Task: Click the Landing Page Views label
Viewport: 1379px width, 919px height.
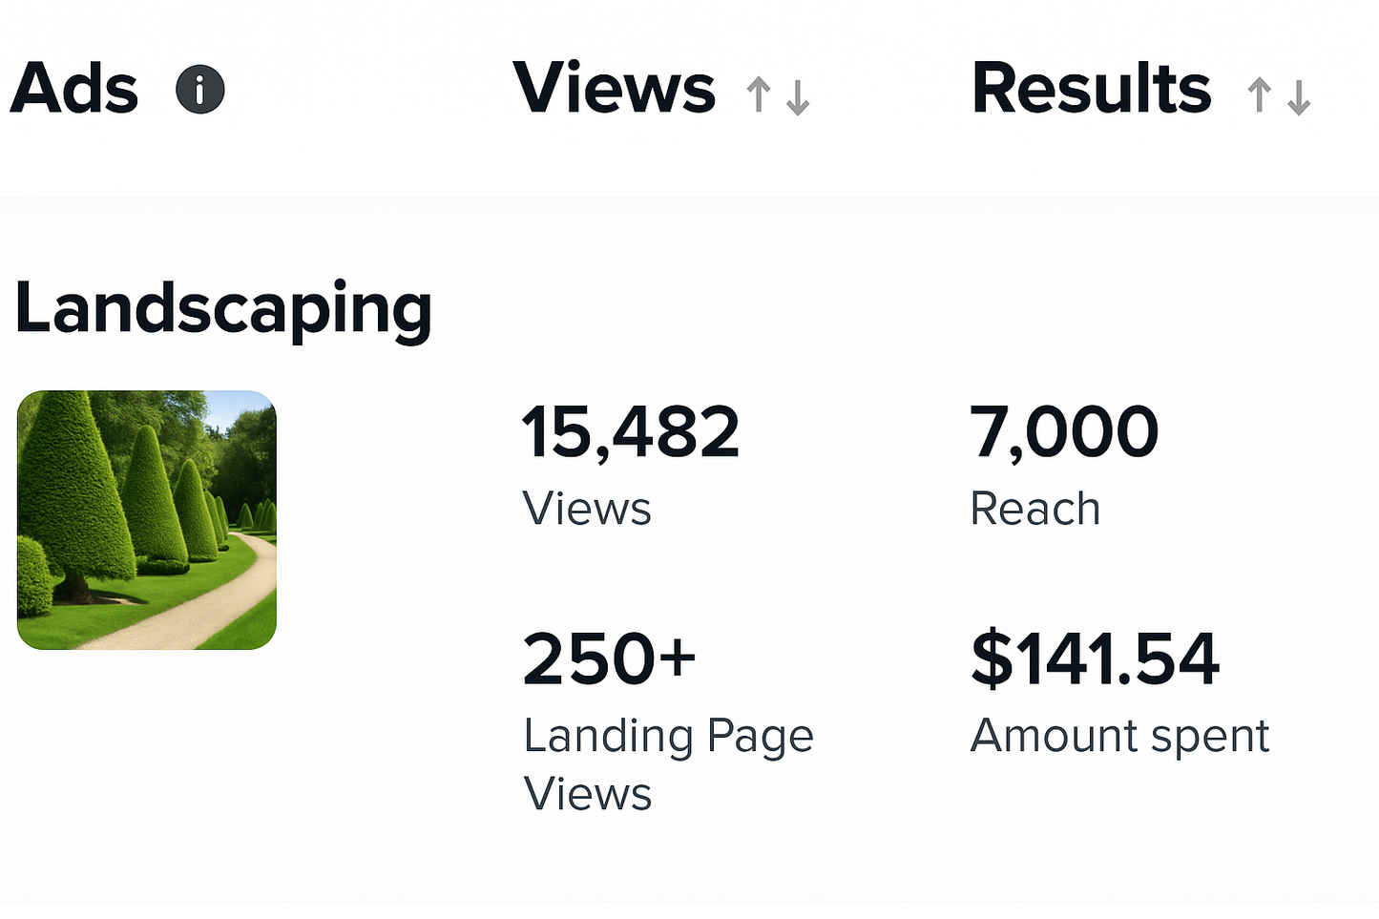Action: (668, 764)
